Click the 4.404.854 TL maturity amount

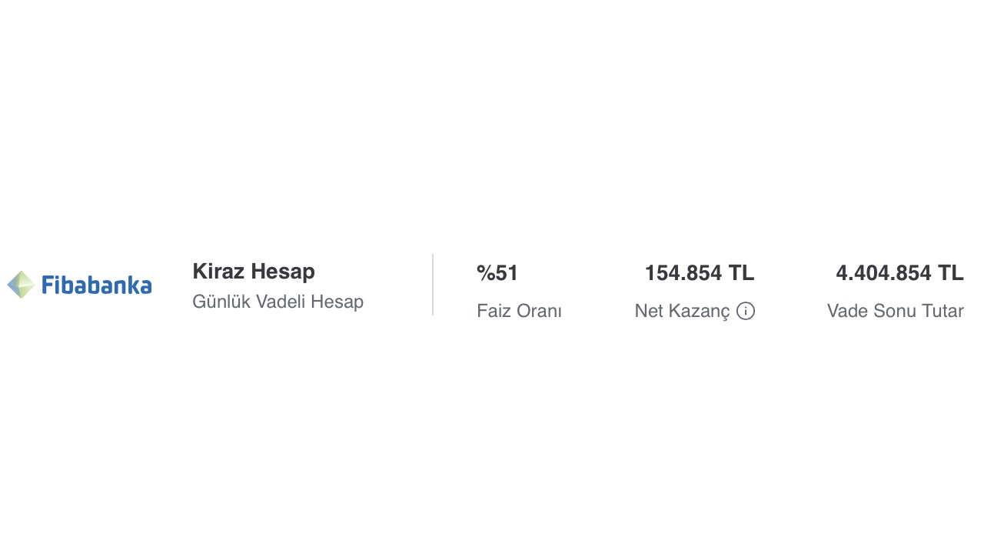pos(899,273)
